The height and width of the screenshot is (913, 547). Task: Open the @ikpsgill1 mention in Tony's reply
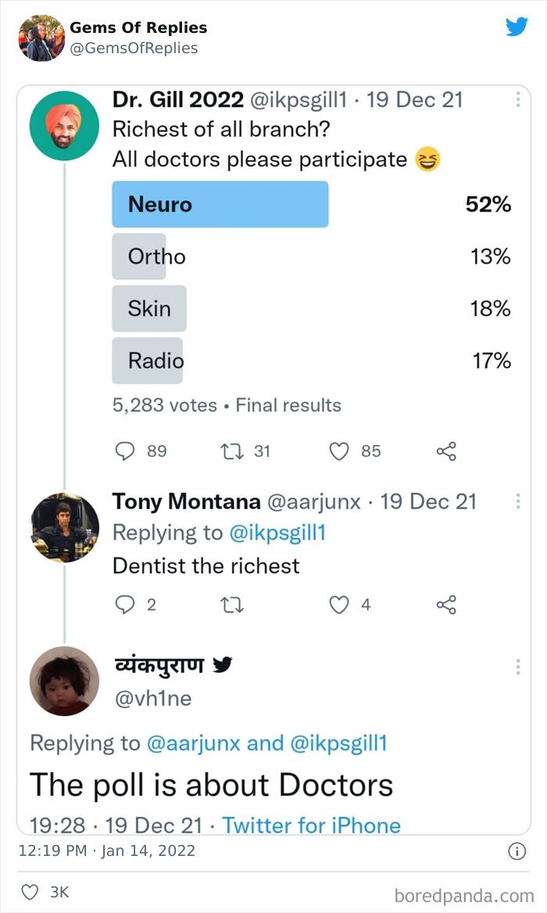tap(277, 533)
